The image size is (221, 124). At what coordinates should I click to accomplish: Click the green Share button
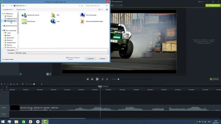pyautogui.click(x=213, y=6)
